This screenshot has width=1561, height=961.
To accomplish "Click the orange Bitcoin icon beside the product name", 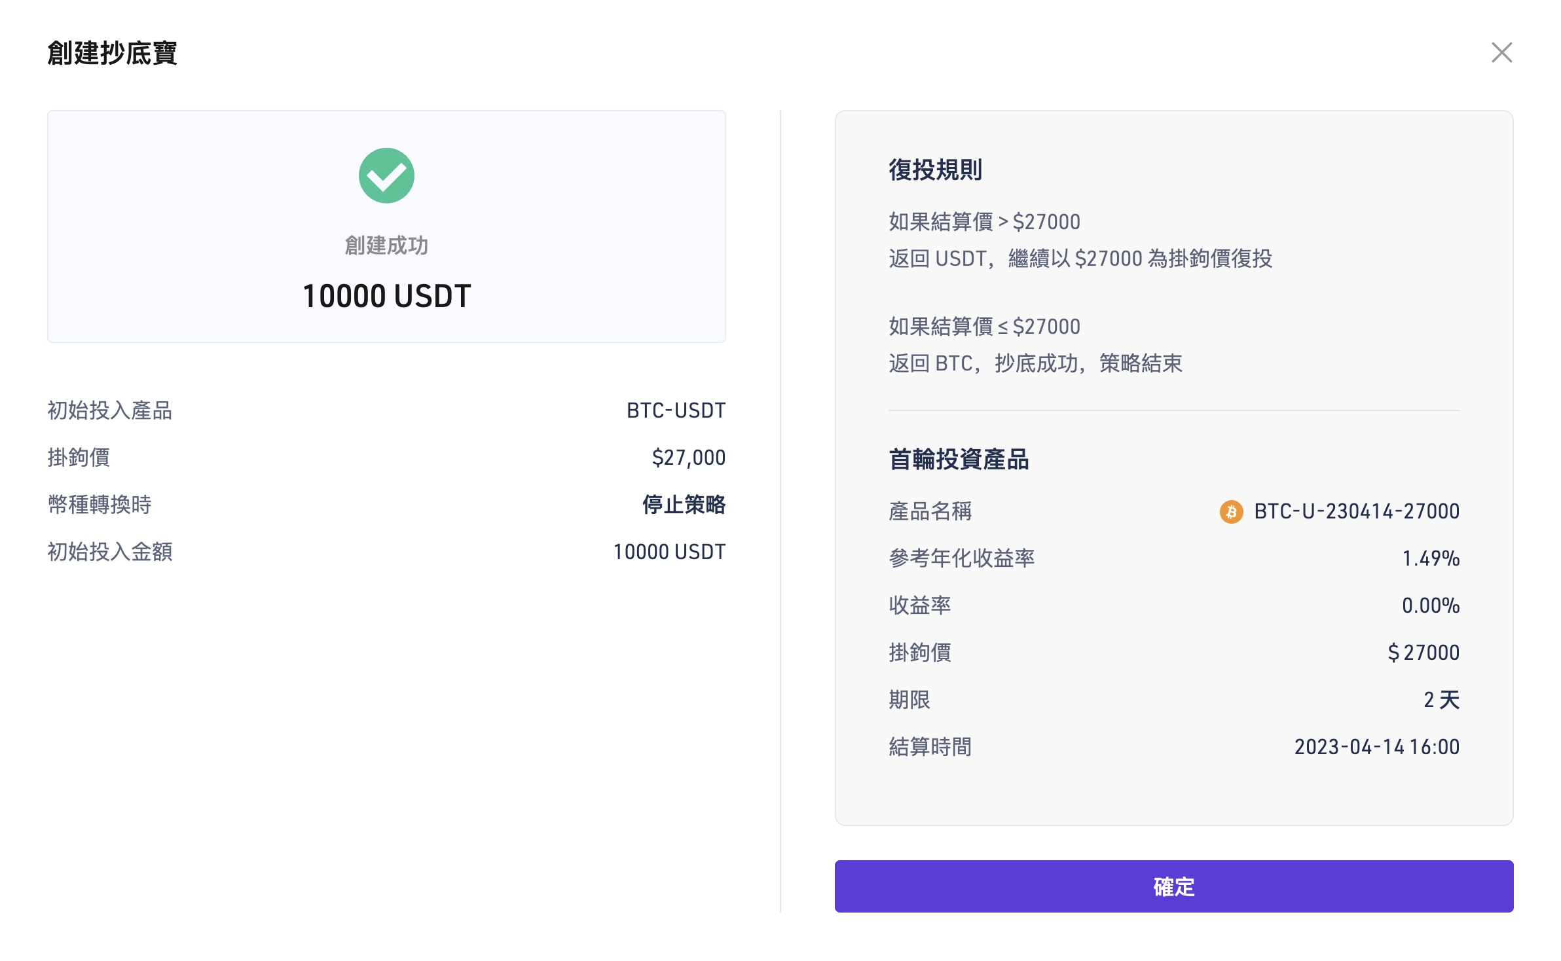I will point(1231,511).
